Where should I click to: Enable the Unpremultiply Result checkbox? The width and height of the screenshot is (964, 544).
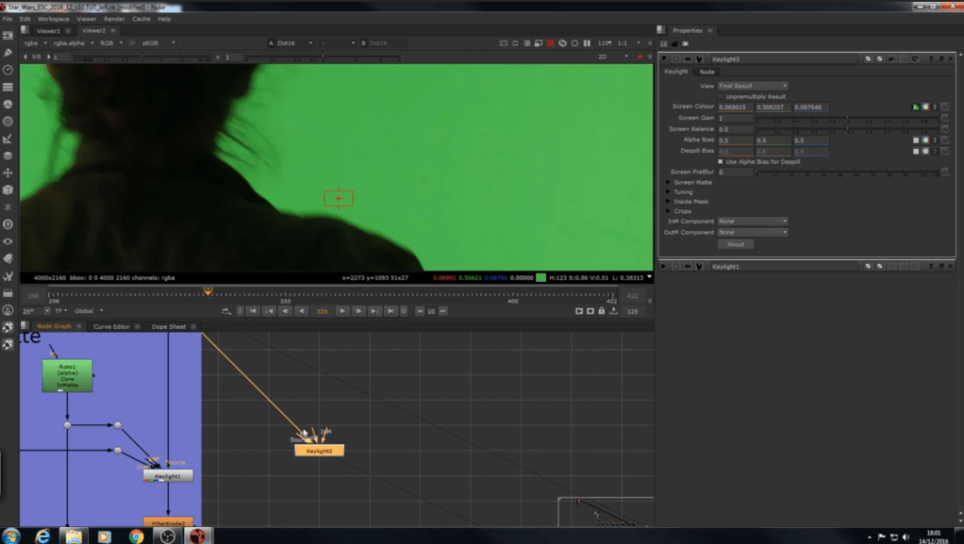(722, 96)
